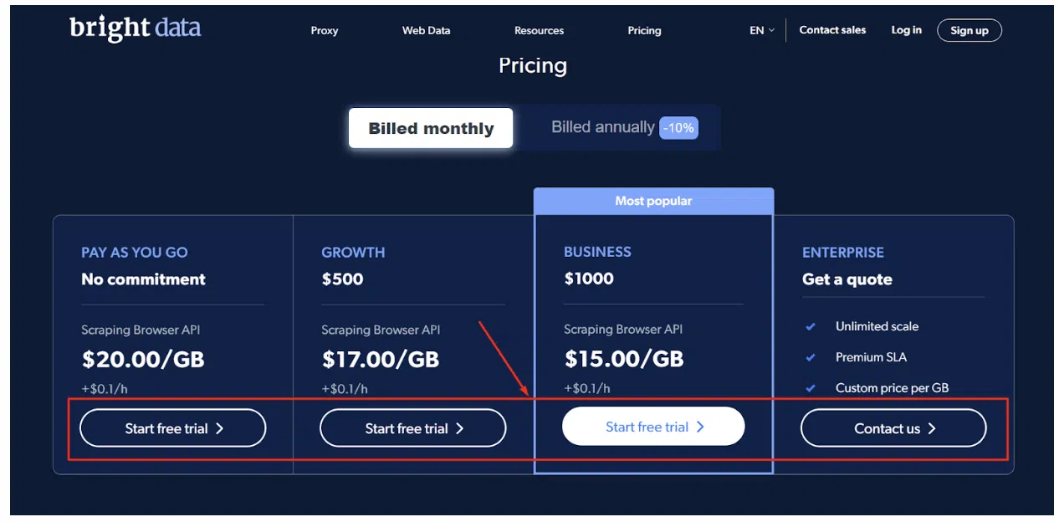Go to Pricing in the navigation
Image resolution: width=1059 pixels, height=522 pixels.
[644, 31]
